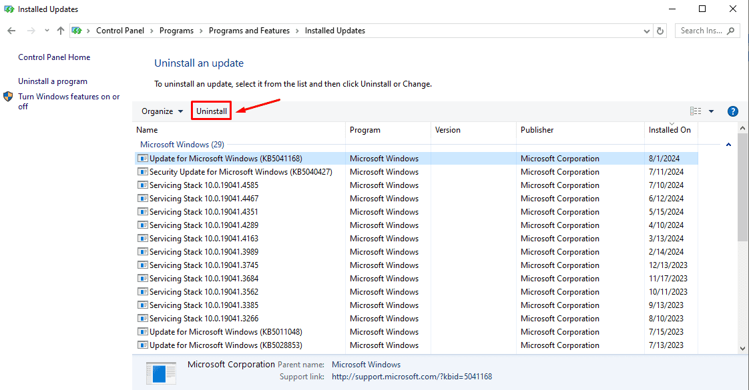The height and width of the screenshot is (390, 749).
Task: Sort by Installed On column header
Action: point(671,130)
